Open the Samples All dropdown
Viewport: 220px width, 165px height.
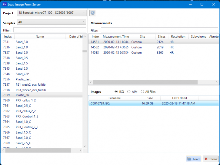point(51,22)
